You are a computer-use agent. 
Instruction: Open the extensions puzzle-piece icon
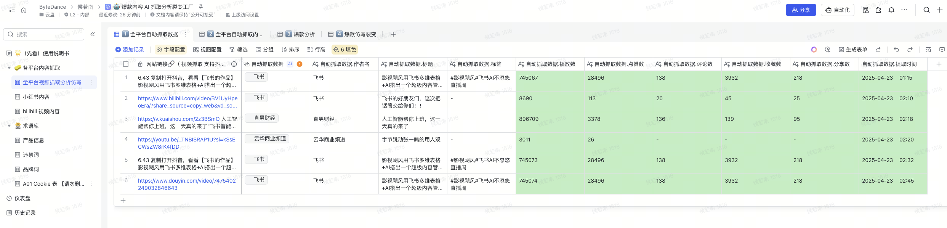coord(878,10)
